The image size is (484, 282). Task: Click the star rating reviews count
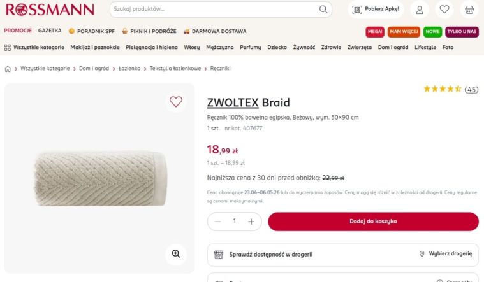coord(471,89)
